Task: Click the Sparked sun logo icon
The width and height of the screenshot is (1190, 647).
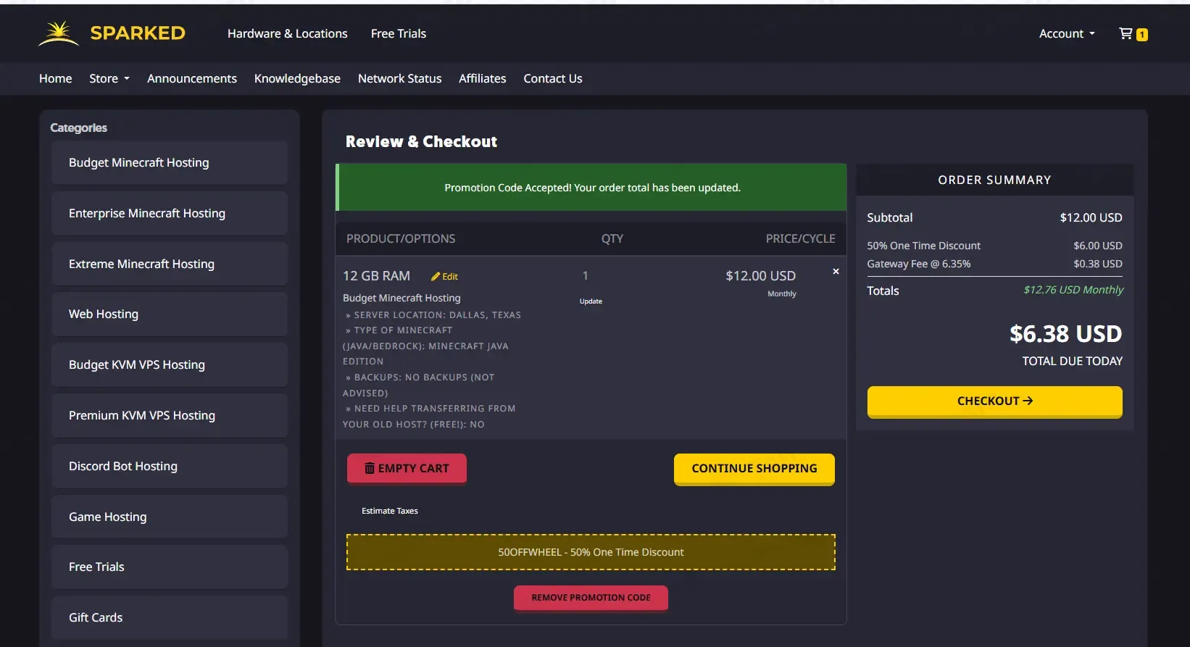Action: [x=59, y=33]
